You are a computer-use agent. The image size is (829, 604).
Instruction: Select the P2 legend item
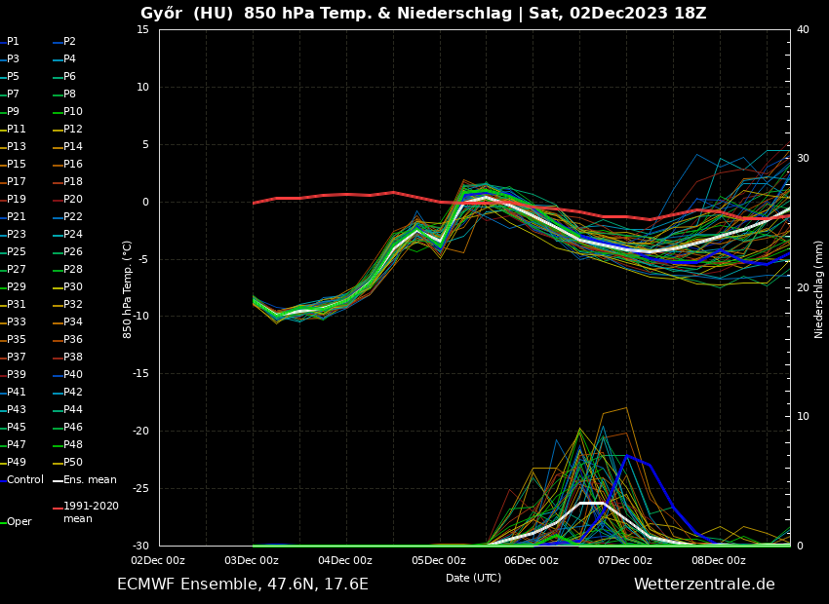(69, 42)
